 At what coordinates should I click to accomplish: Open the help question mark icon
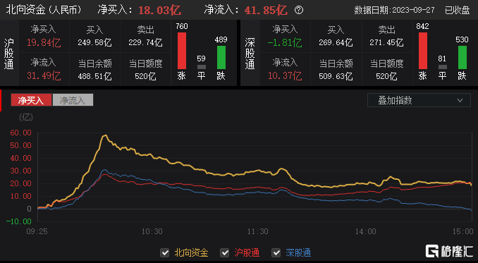coord(299,11)
